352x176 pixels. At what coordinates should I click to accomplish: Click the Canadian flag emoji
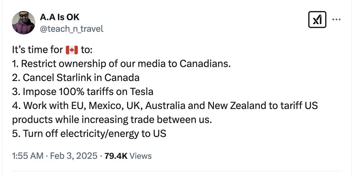71,49
